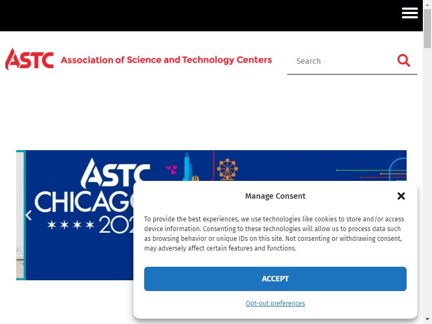432x324 pixels.
Task: Close the Manage Consent dialog
Action: point(401,196)
